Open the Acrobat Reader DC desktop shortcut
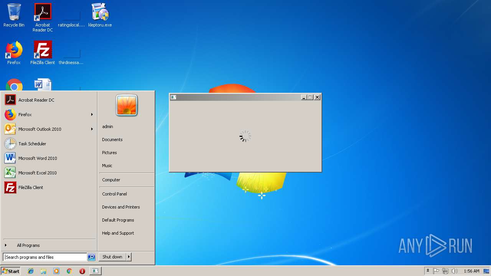The height and width of the screenshot is (276, 491). [x=43, y=18]
